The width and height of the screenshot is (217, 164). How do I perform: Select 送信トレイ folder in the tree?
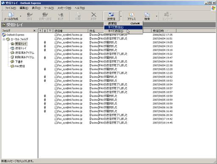[19, 48]
